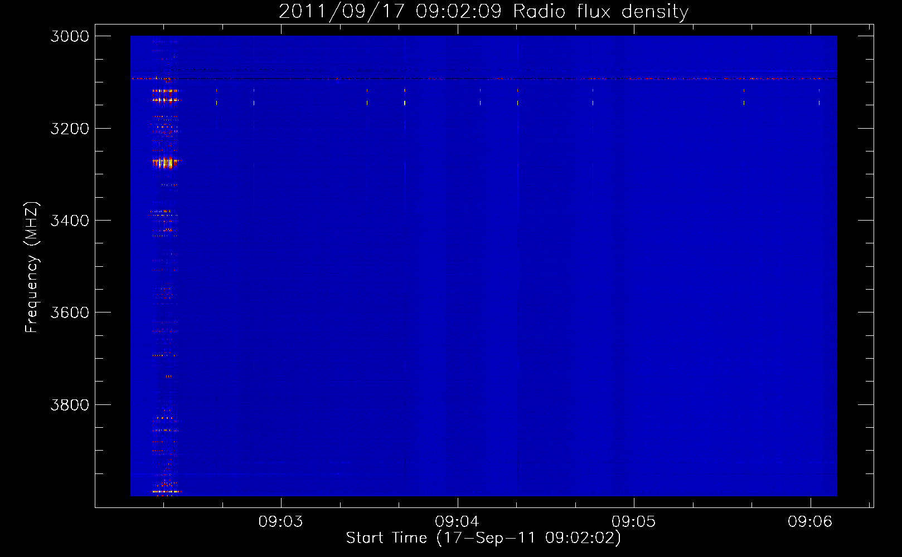Select the 3200 frequency tick label
Screen dimensions: 902x557
coord(70,129)
